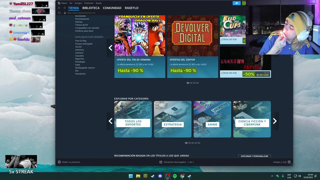The height and width of the screenshot is (180, 320).
Task: Open the Novedades sidebar link
Action: click(x=80, y=16)
